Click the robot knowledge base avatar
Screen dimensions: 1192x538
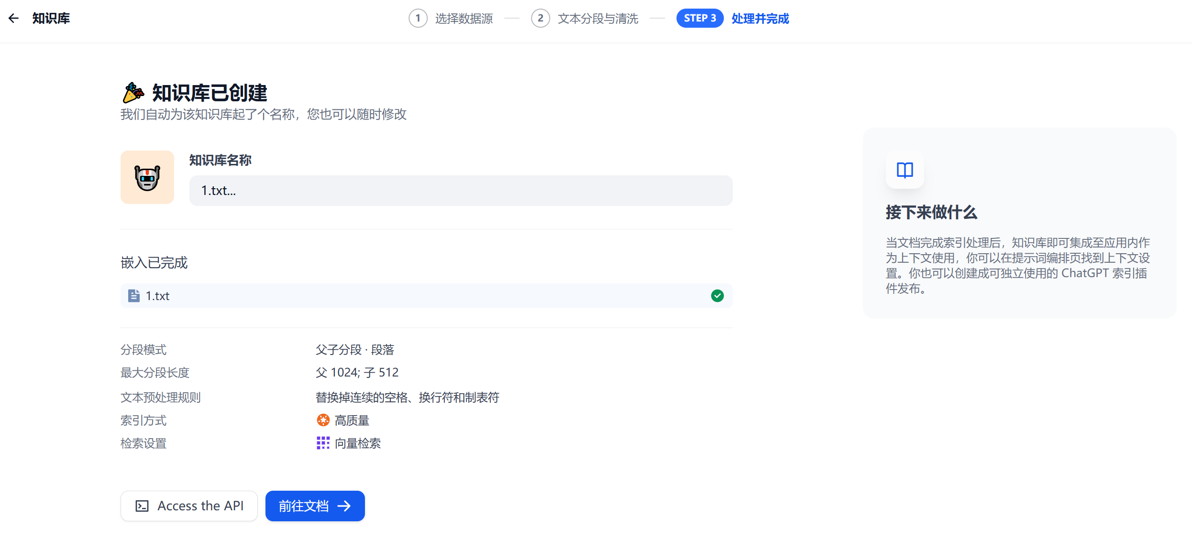coord(147,178)
